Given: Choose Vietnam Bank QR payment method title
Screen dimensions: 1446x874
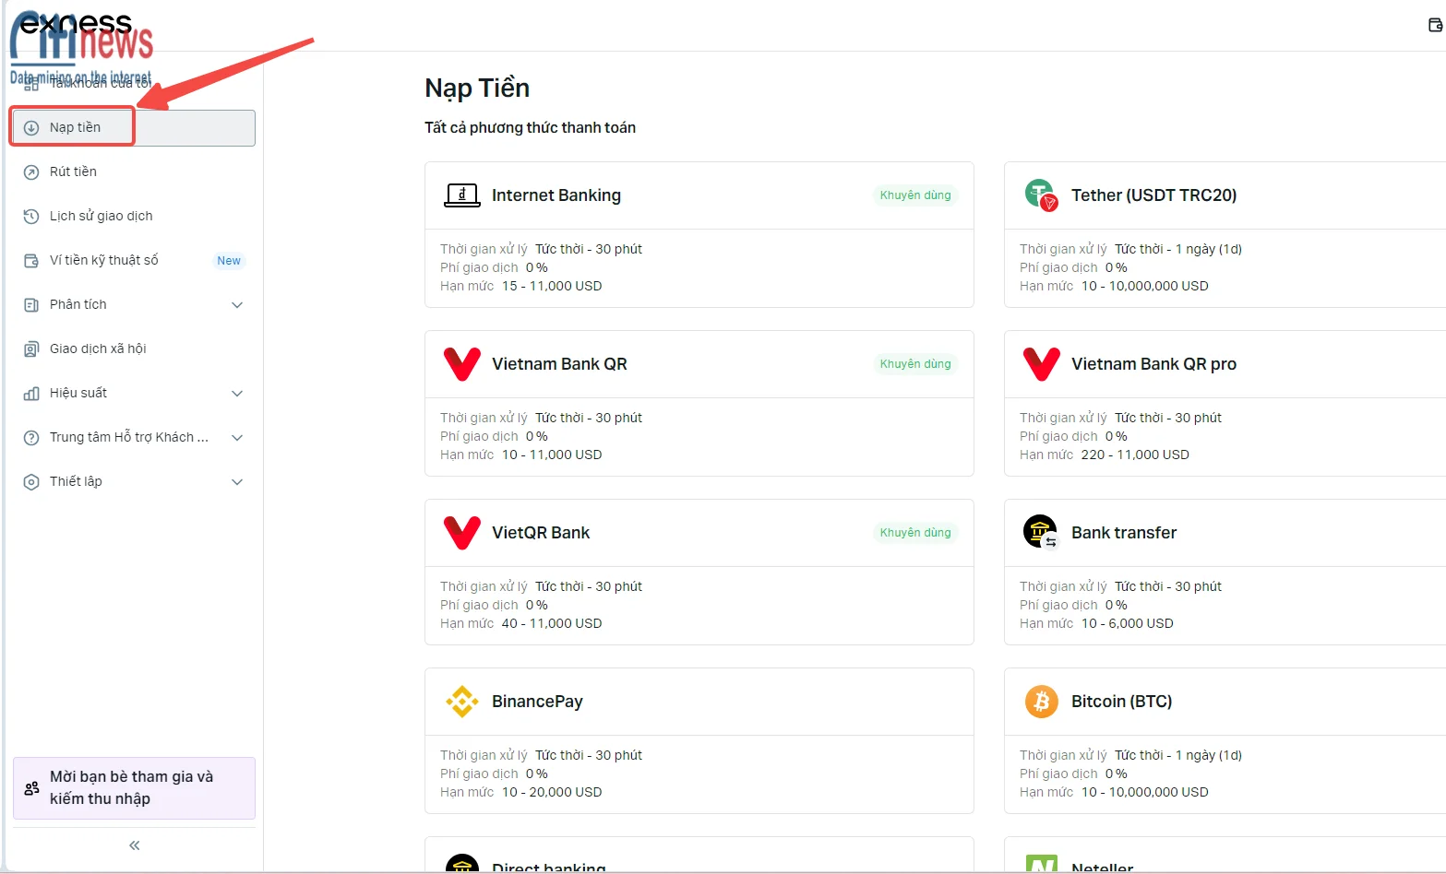Looking at the screenshot, I should pos(559,364).
